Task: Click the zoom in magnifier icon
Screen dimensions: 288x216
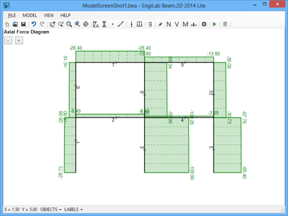Action: pyautogui.click(x=61, y=24)
